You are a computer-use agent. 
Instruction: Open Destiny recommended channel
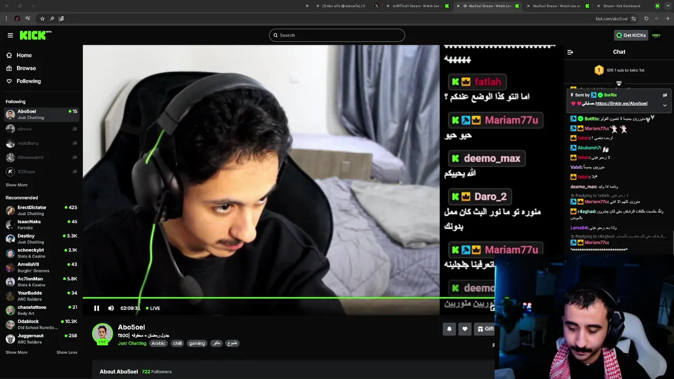[41, 239]
